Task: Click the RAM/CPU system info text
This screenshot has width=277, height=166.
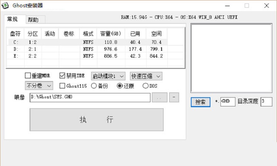Action: click(x=179, y=17)
